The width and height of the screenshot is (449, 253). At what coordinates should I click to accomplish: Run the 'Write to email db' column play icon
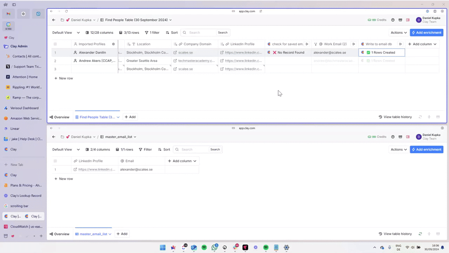(400, 44)
